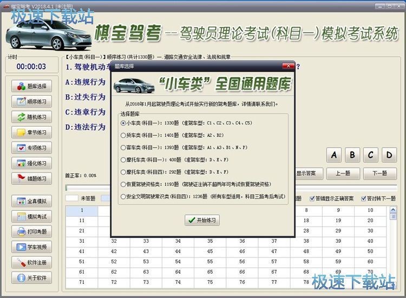Close the 题库选择 dialog
The image size is (406, 298).
coord(287,66)
